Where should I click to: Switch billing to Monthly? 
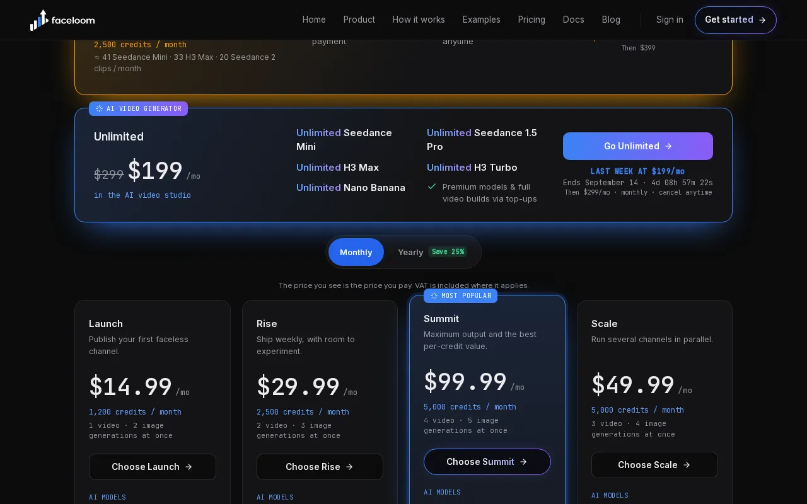point(356,252)
